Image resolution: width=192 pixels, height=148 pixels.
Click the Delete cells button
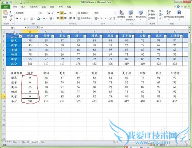(x=152, y=15)
